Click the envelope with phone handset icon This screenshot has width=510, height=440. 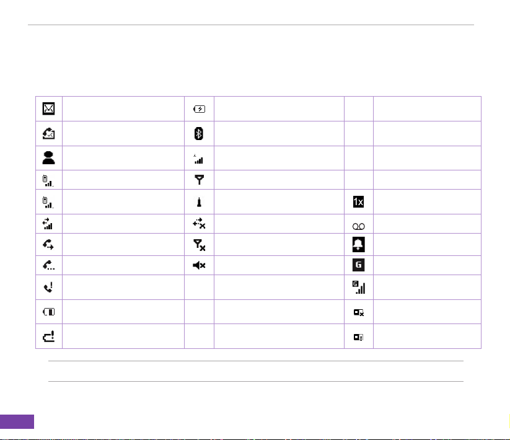coord(48,133)
